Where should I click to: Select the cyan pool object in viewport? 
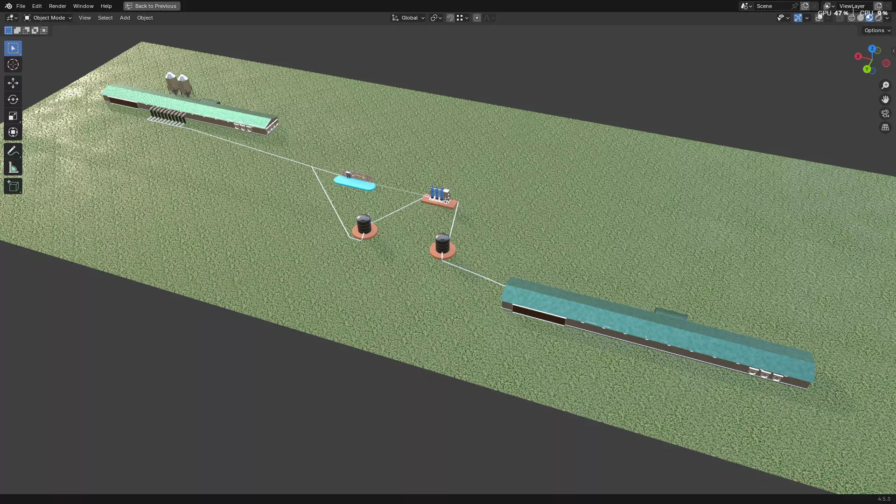point(355,183)
